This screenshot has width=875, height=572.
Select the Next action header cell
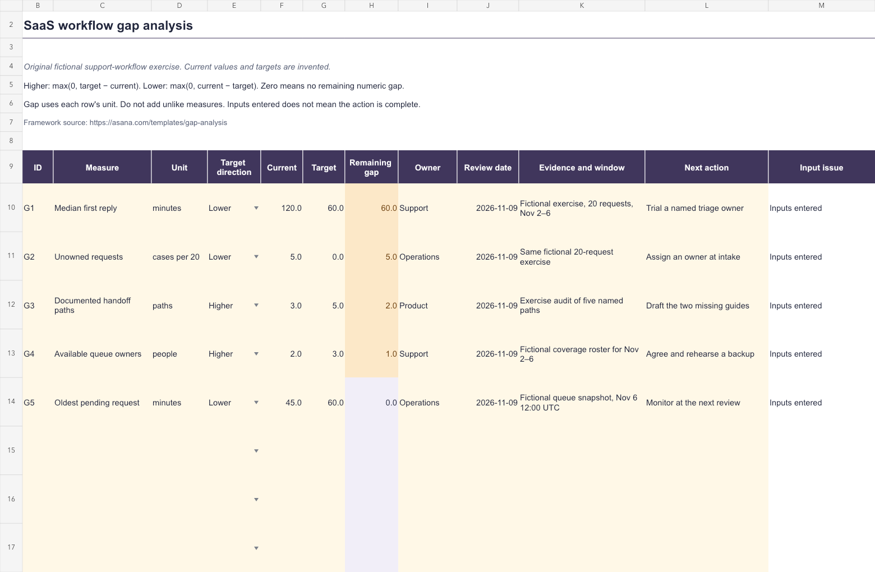pos(707,167)
